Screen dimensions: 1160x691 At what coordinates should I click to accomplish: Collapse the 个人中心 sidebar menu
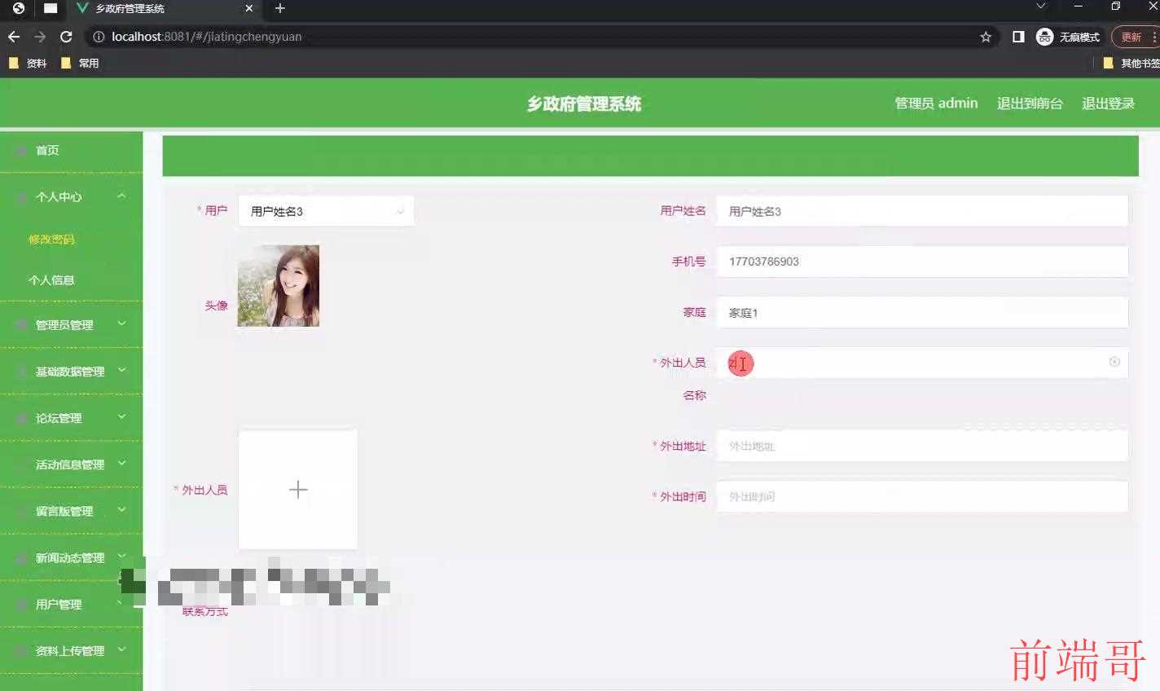click(x=71, y=196)
